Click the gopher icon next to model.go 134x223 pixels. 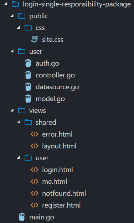tap(28, 99)
